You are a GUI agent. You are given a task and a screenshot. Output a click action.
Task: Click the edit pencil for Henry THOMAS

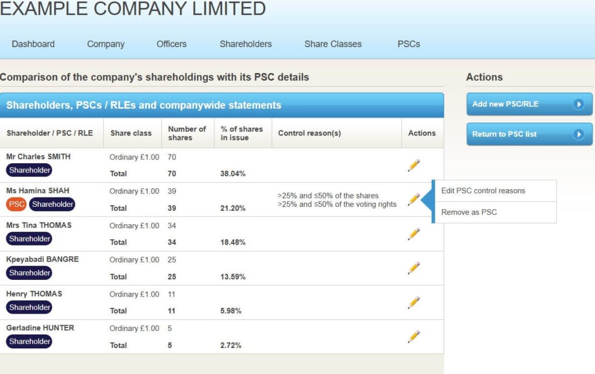click(414, 303)
